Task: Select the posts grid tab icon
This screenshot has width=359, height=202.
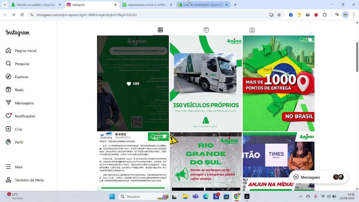Action: point(160,30)
